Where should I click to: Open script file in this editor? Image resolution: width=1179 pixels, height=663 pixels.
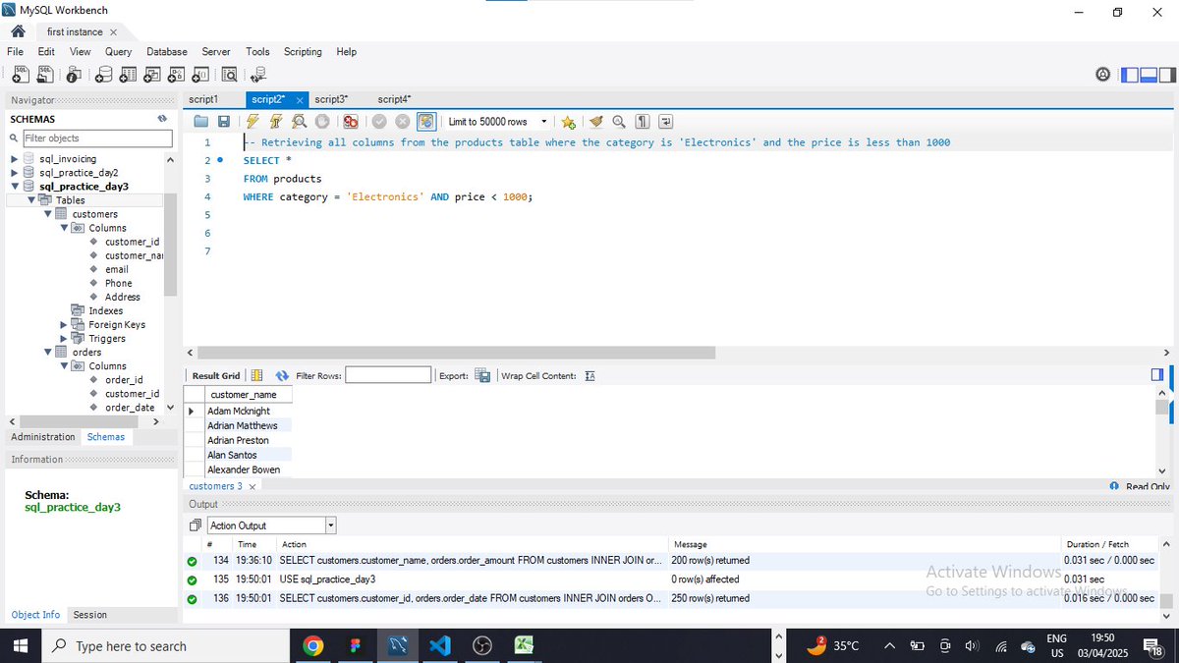click(x=201, y=122)
